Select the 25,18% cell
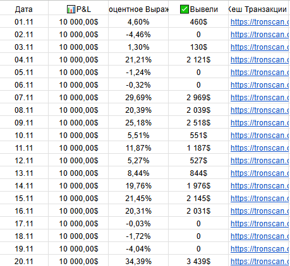Viewport: 290px width, 266px height. pyautogui.click(x=138, y=122)
